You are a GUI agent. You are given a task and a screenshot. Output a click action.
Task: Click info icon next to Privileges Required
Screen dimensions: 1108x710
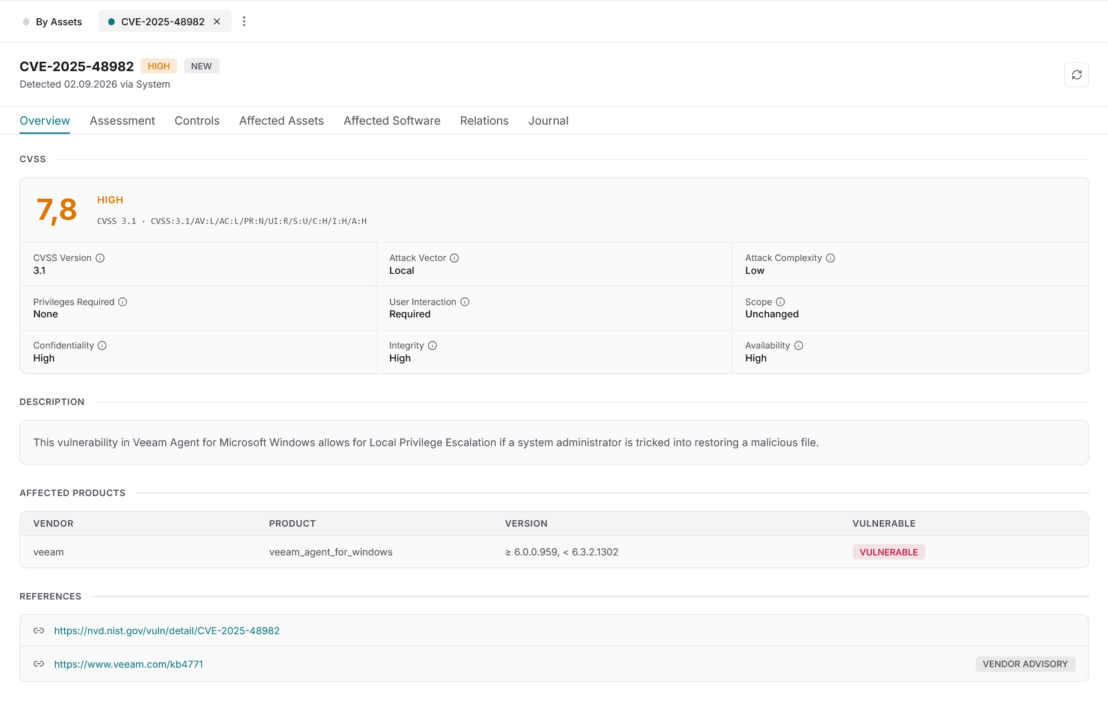(123, 302)
